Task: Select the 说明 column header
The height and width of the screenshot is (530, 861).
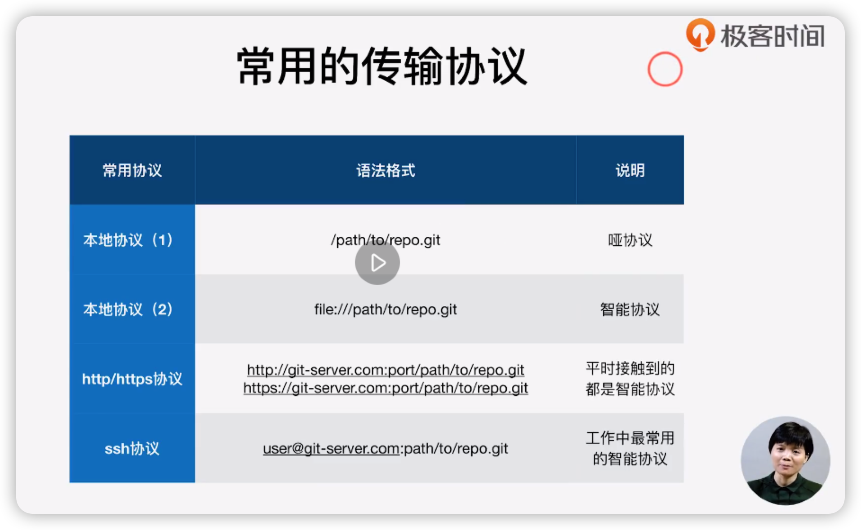Action: [629, 169]
